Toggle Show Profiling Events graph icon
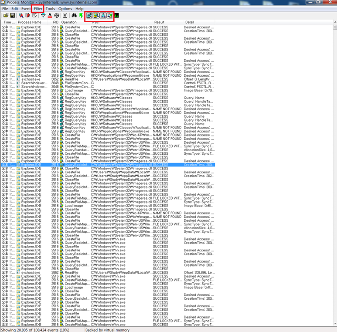 tap(116, 15)
